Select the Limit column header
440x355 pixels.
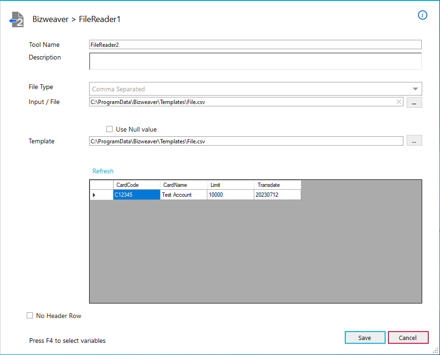[230, 185]
